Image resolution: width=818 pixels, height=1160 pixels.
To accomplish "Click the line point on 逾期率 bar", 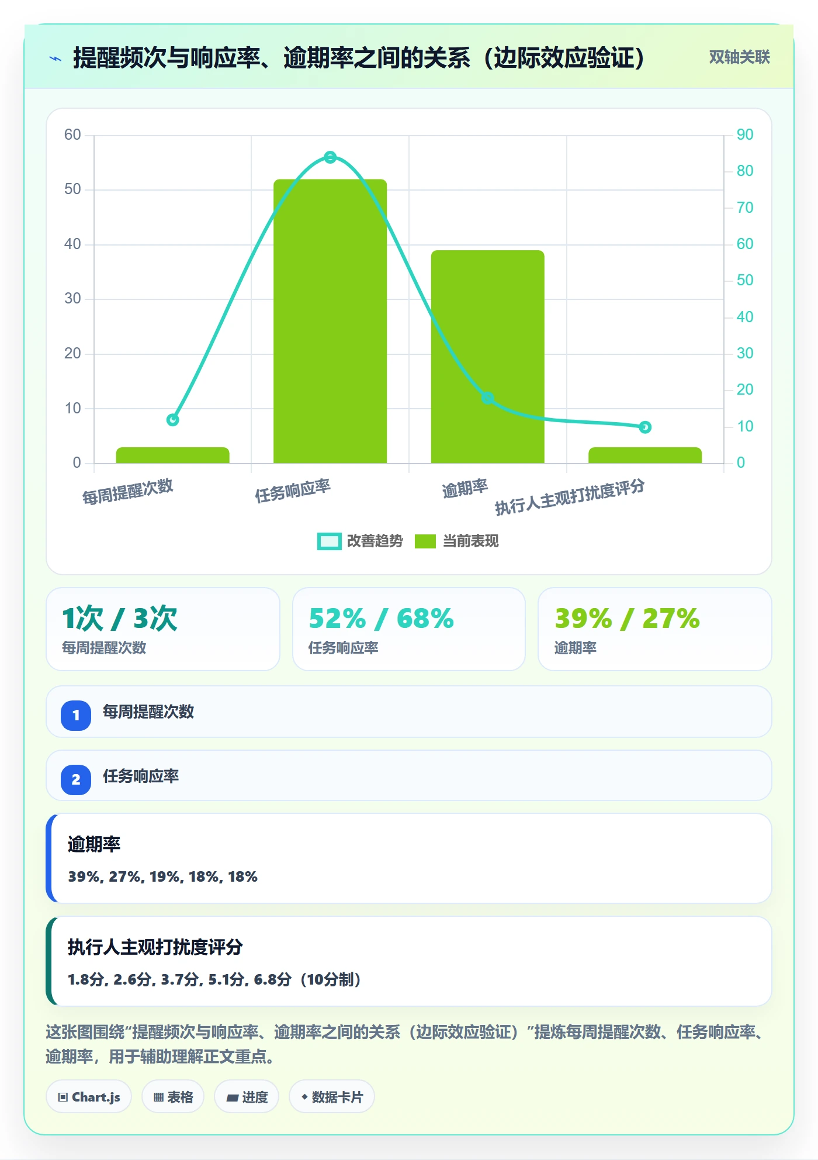I will coord(488,398).
